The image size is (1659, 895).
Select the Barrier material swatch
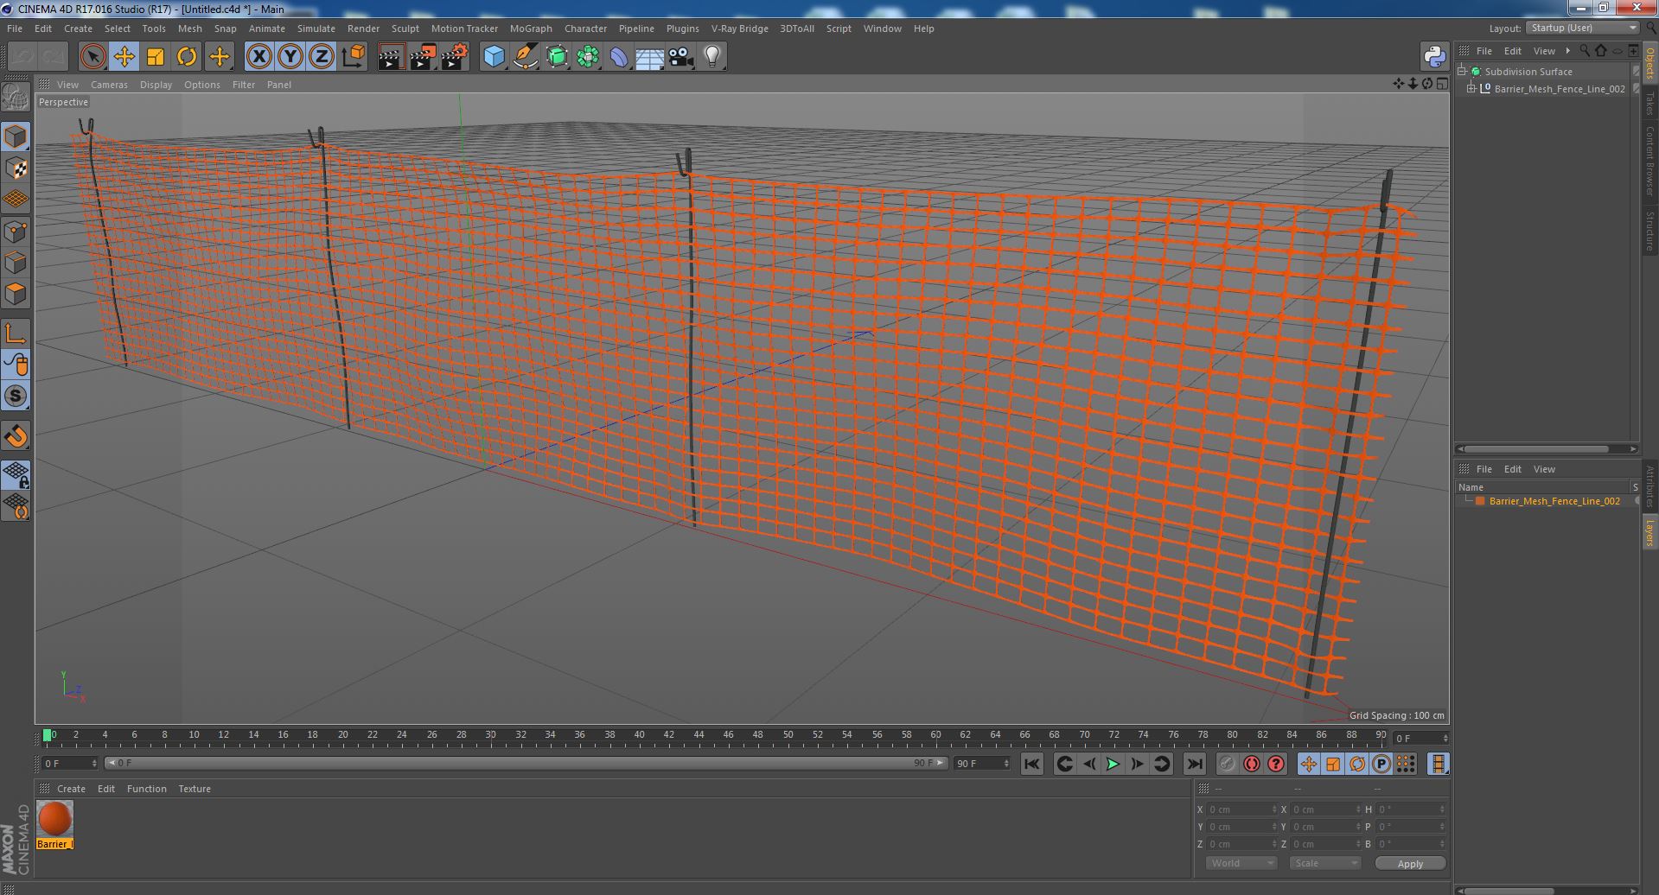pos(54,825)
